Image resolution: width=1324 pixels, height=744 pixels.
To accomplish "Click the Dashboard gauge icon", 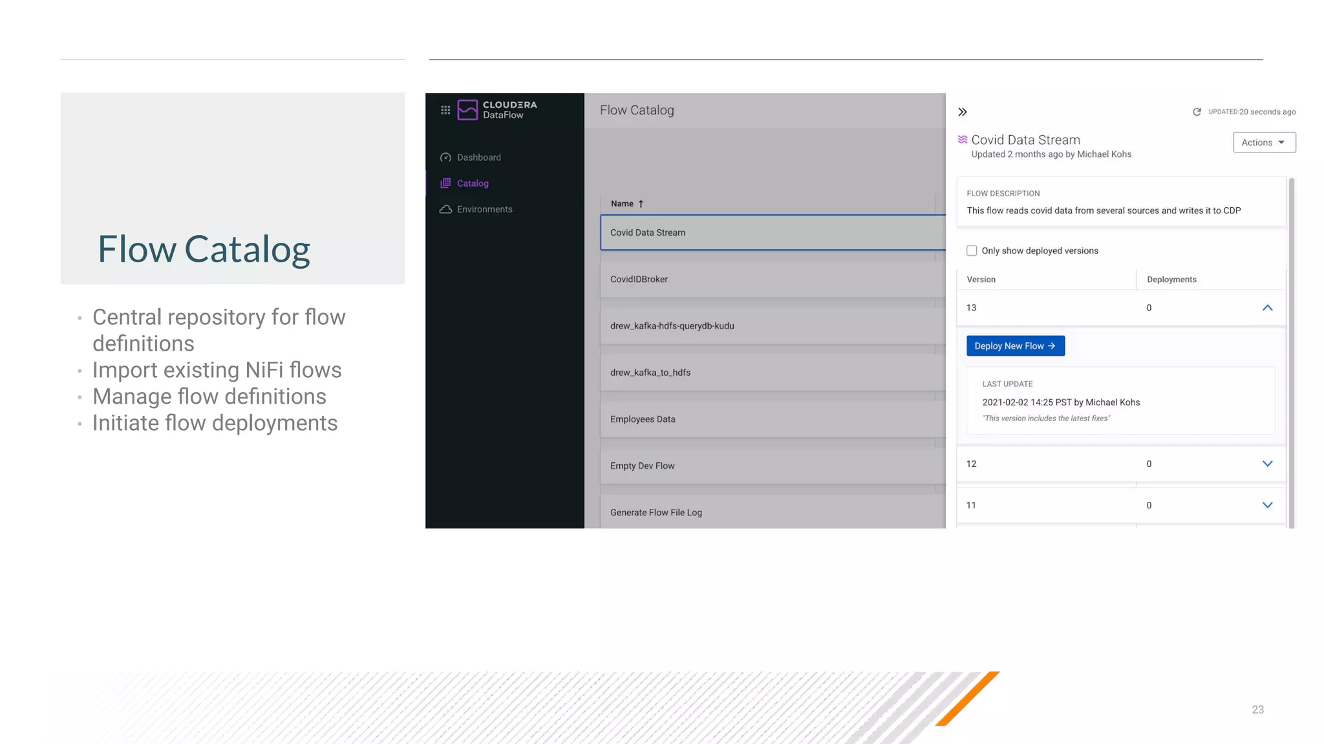I will point(445,158).
